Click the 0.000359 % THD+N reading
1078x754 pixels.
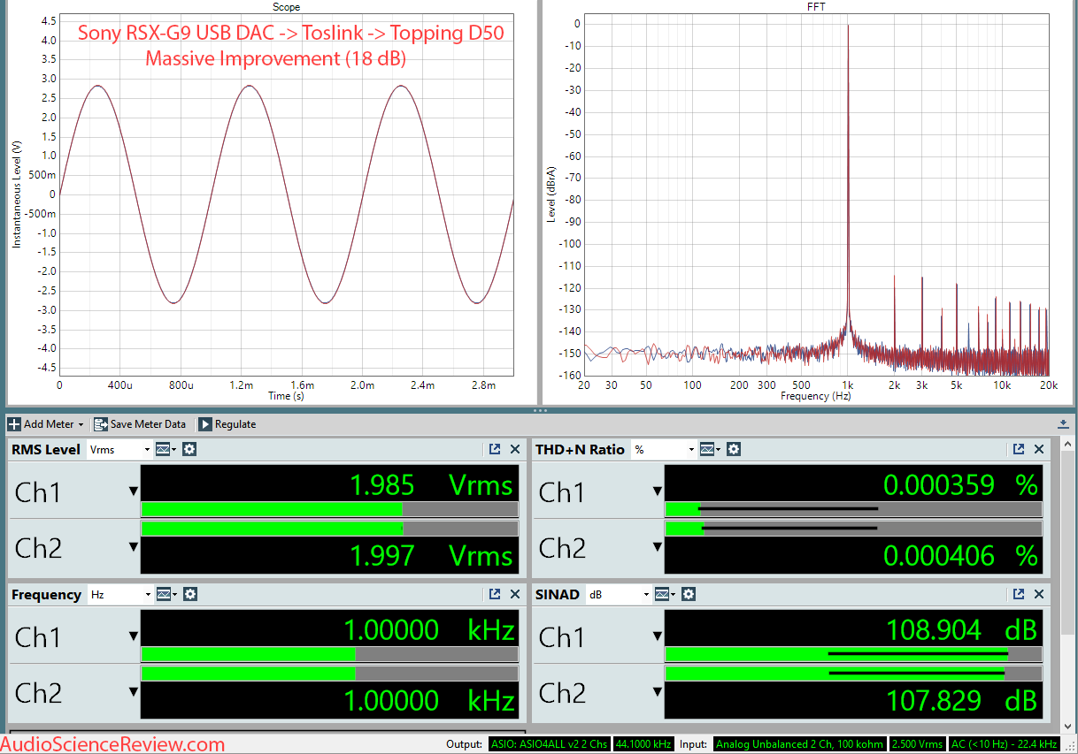point(960,484)
